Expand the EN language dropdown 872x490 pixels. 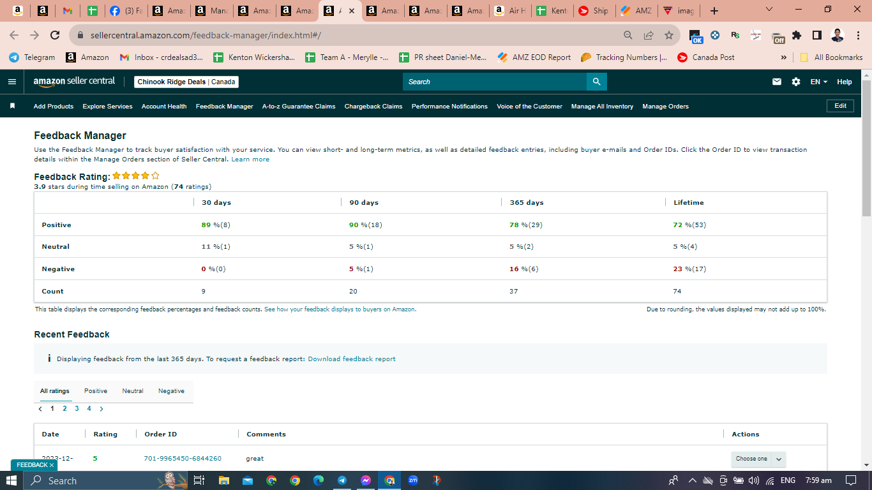pyautogui.click(x=819, y=82)
